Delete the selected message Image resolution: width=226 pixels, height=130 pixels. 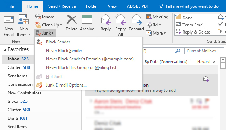click(72, 23)
